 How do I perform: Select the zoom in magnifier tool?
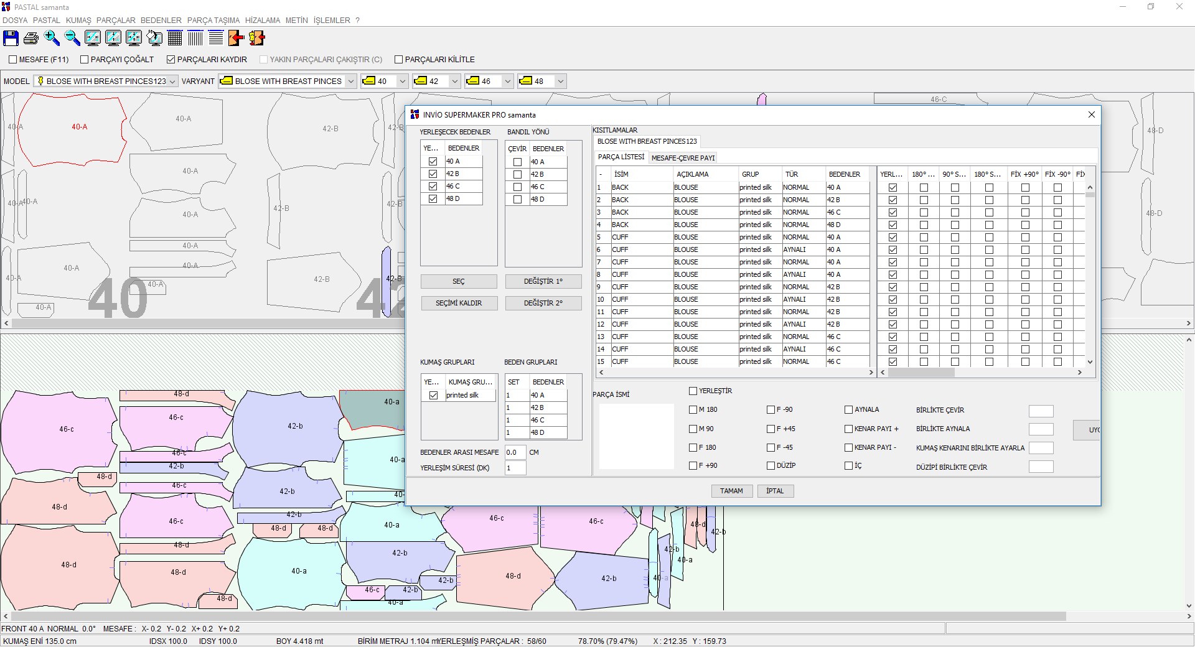52,39
